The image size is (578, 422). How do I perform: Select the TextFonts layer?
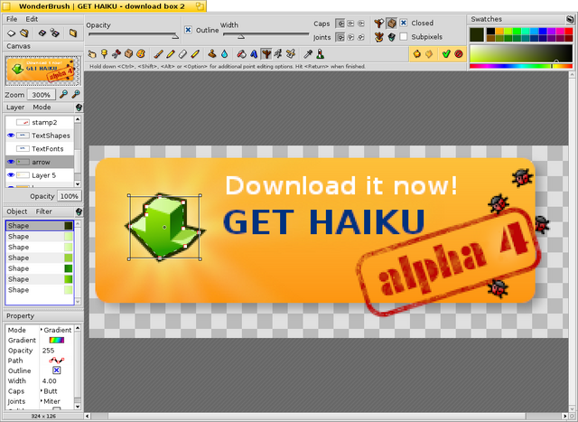(40, 149)
